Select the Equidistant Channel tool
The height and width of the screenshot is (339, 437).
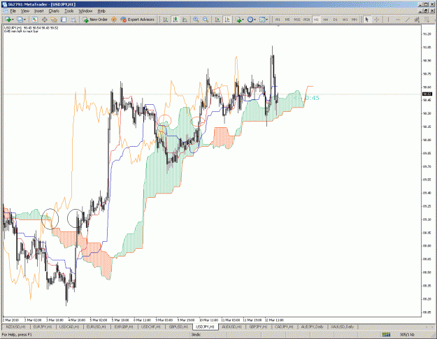click(x=417, y=20)
